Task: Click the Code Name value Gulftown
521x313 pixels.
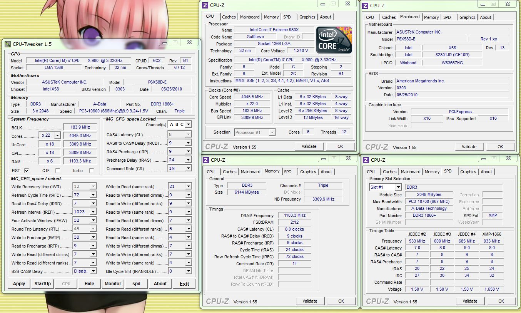Action: (x=255, y=37)
